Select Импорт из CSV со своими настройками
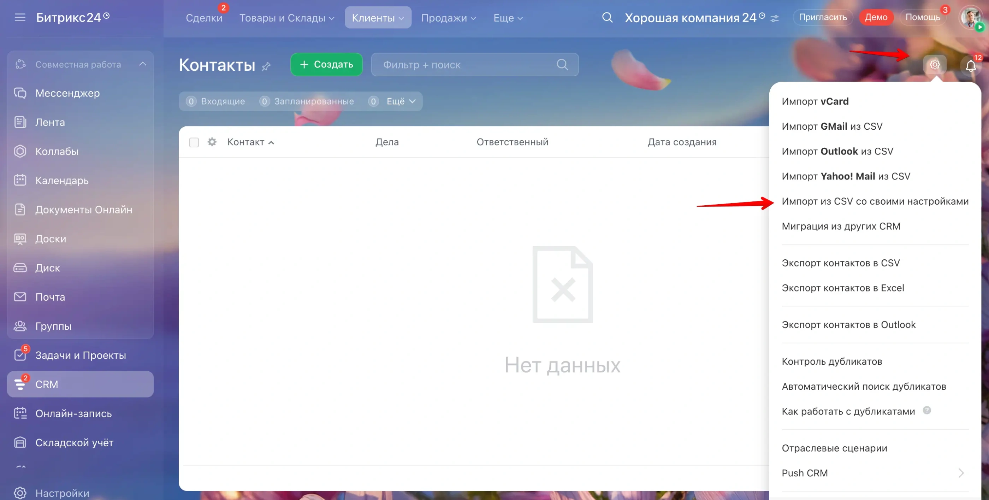 (875, 201)
